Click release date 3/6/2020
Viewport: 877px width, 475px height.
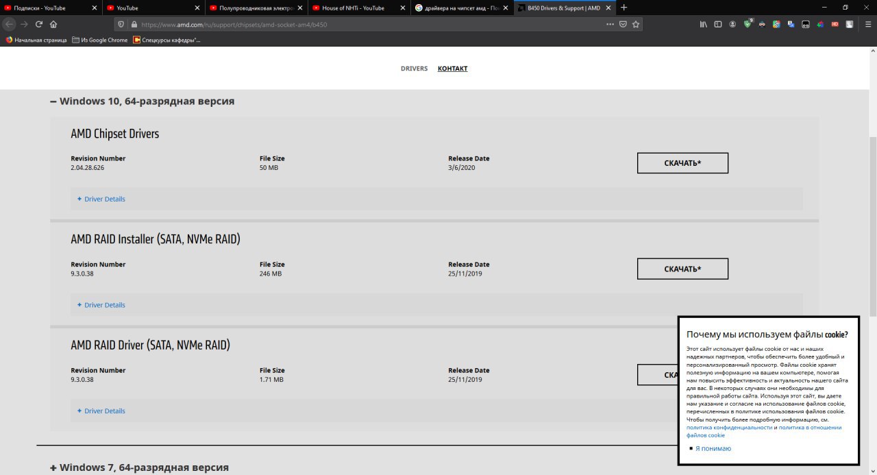(462, 168)
